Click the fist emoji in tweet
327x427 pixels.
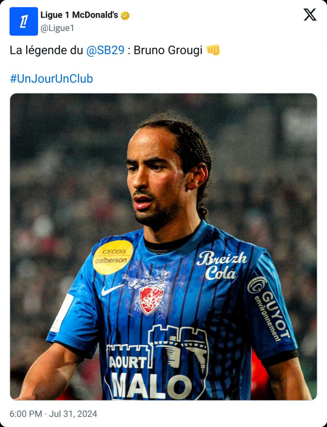[x=213, y=50]
